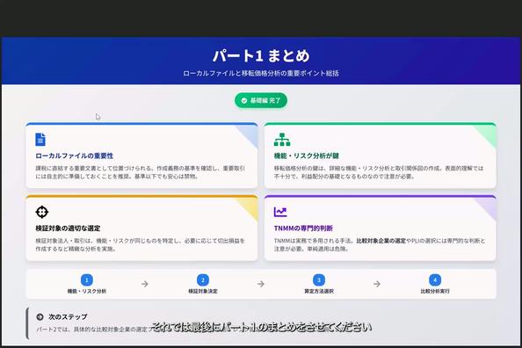The image size is (522, 348).
Task: Click the 検証対象の適切な選定 card title
Action: 68,228
